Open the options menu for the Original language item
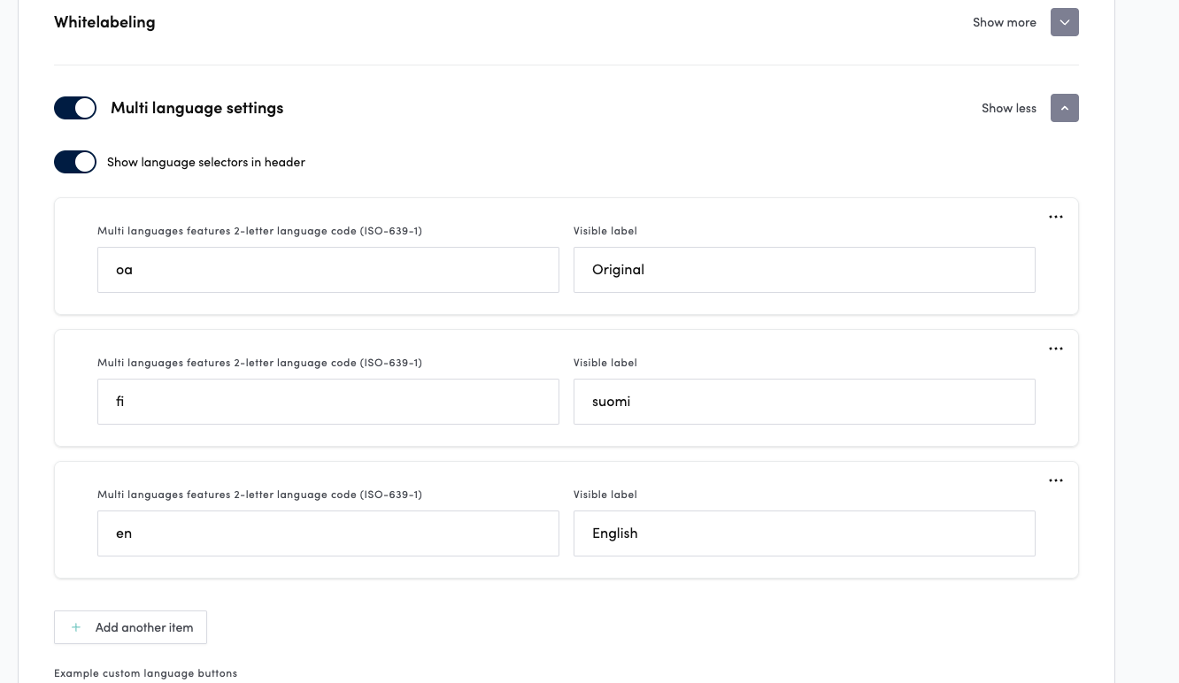This screenshot has width=1179, height=683. point(1055,217)
